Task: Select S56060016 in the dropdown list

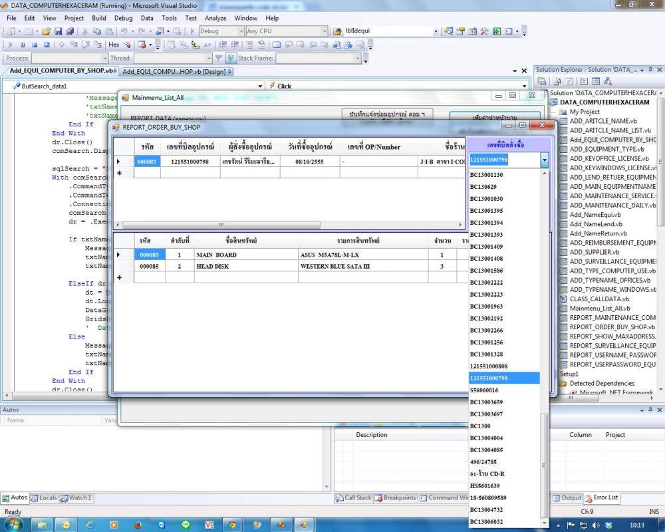Action: click(x=504, y=390)
